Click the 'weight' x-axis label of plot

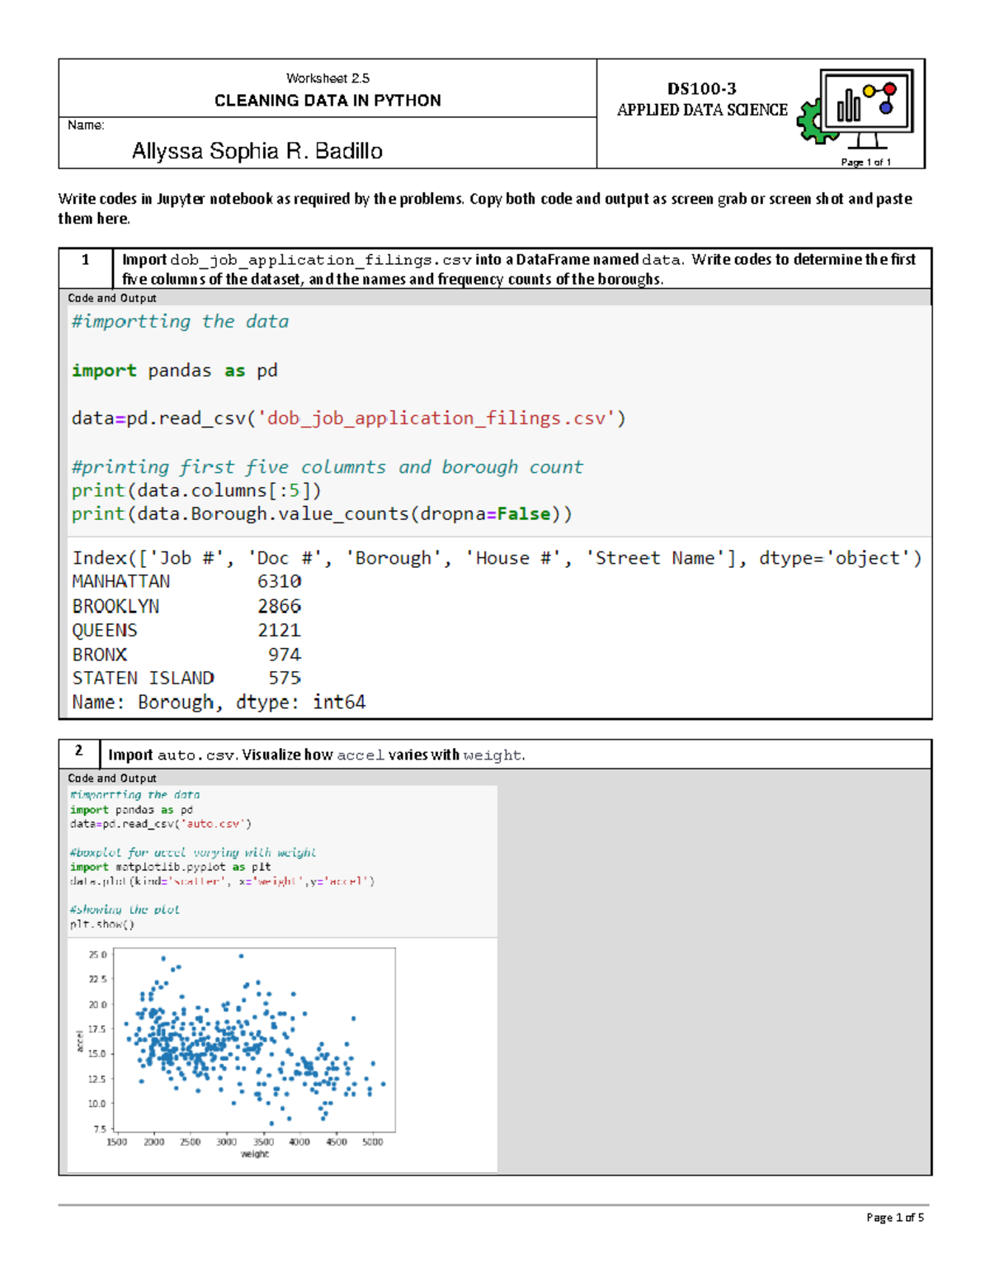click(x=254, y=1154)
